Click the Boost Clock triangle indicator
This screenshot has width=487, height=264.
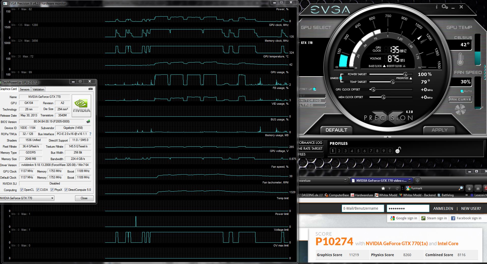(x=404, y=66)
